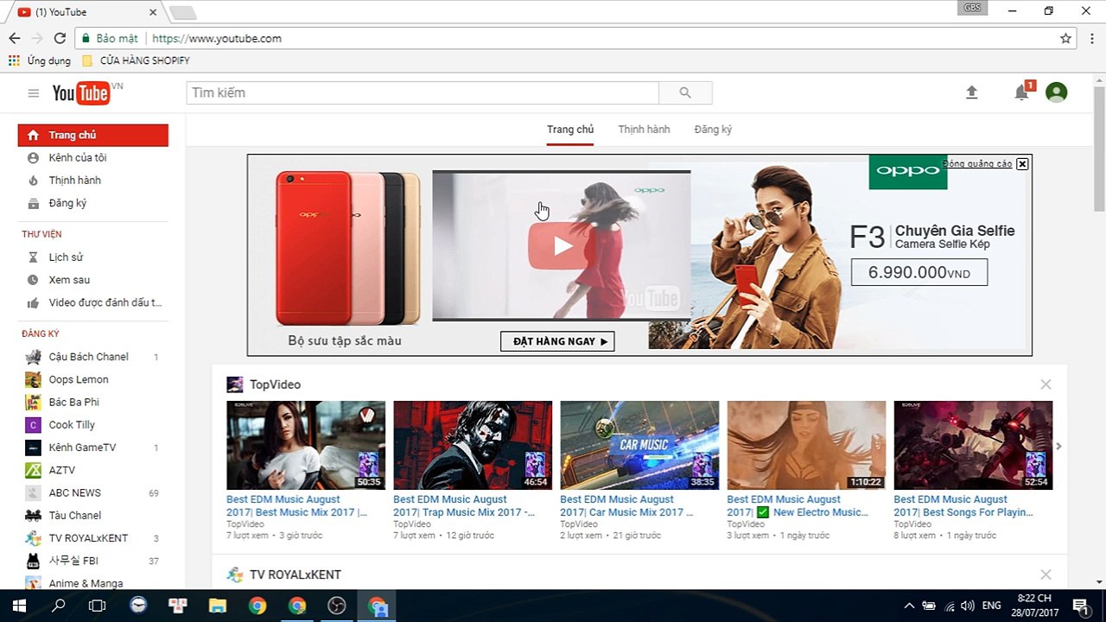
Task: Click the ĐẶT HÀNG NGAY button
Action: (x=557, y=341)
